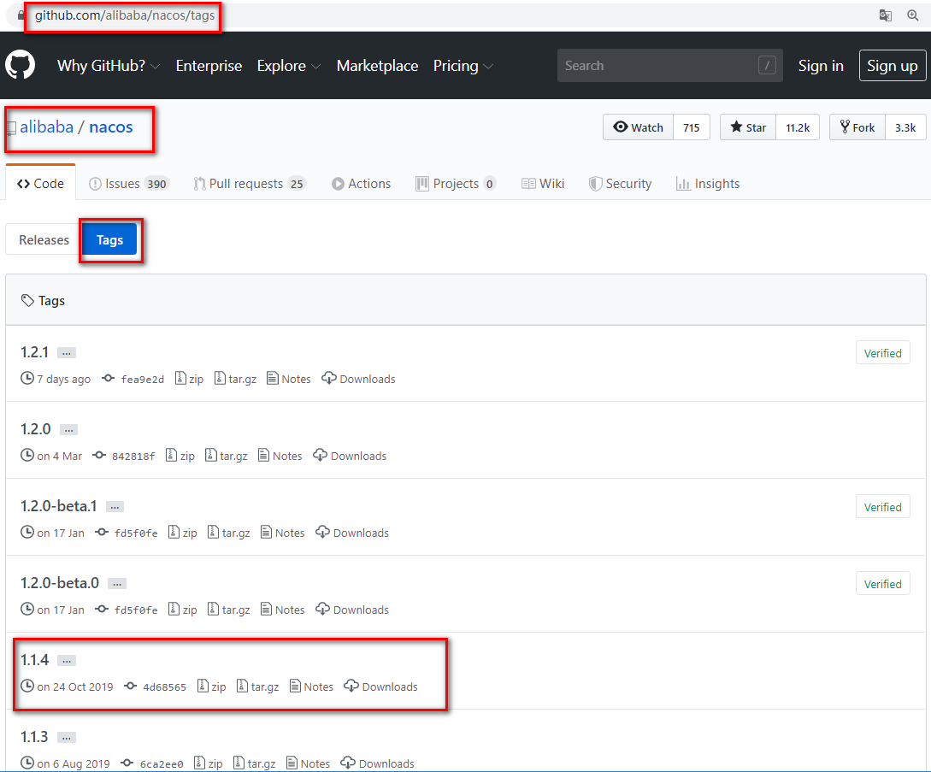Expand the 1.2.0-beta.1 ellipsis details

115,507
